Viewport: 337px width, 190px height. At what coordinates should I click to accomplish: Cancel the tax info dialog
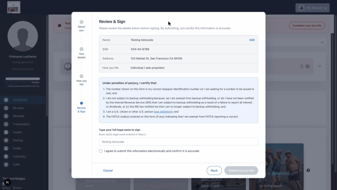[x=108, y=170]
